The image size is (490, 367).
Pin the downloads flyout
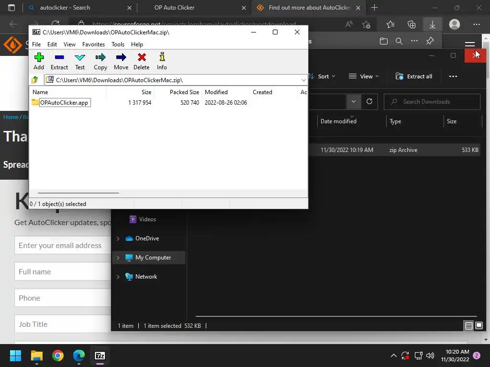tap(430, 41)
